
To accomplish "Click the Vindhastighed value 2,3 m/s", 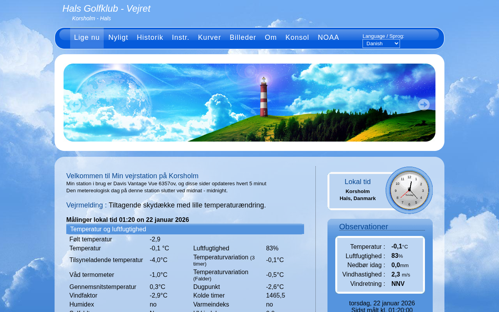I will coord(401,275).
